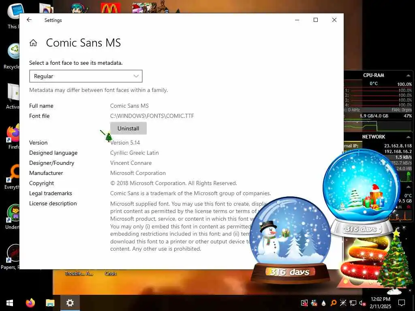415x311 pixels.
Task: Click the network speed '1.5 kB/s' value
Action: (403, 157)
